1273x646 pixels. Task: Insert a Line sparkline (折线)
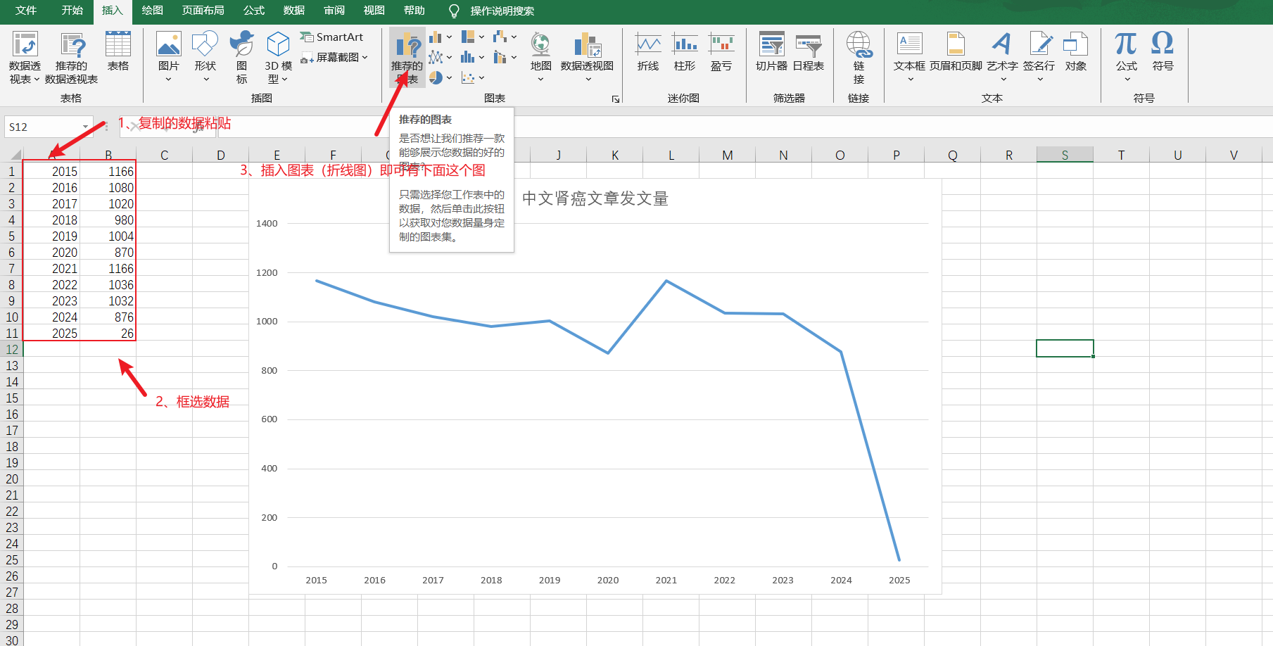click(648, 52)
